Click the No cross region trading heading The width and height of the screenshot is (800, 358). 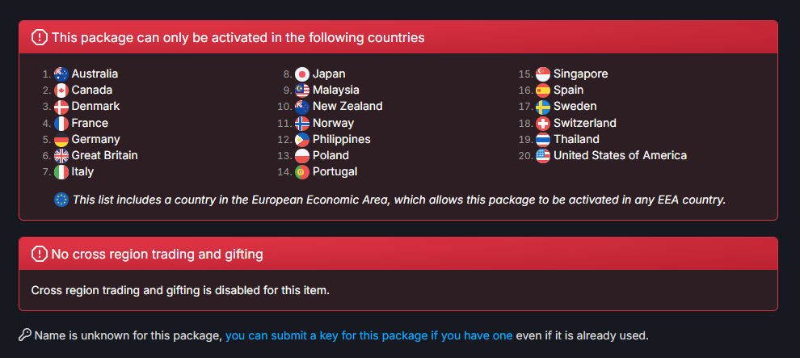point(157,254)
